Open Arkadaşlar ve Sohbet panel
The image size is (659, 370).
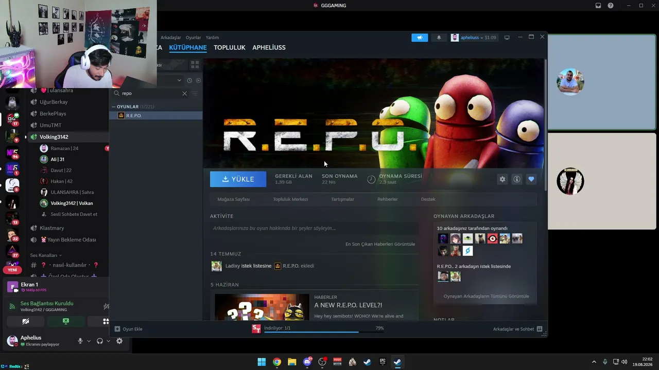click(517, 329)
